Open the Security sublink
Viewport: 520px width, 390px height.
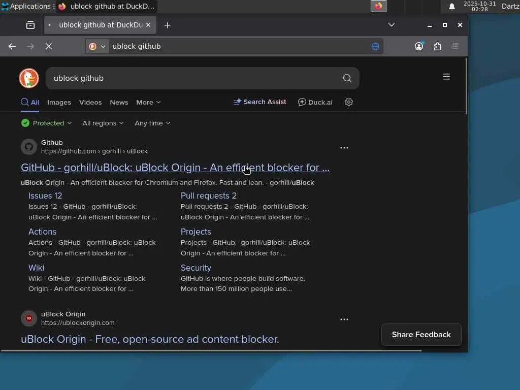coord(196,268)
